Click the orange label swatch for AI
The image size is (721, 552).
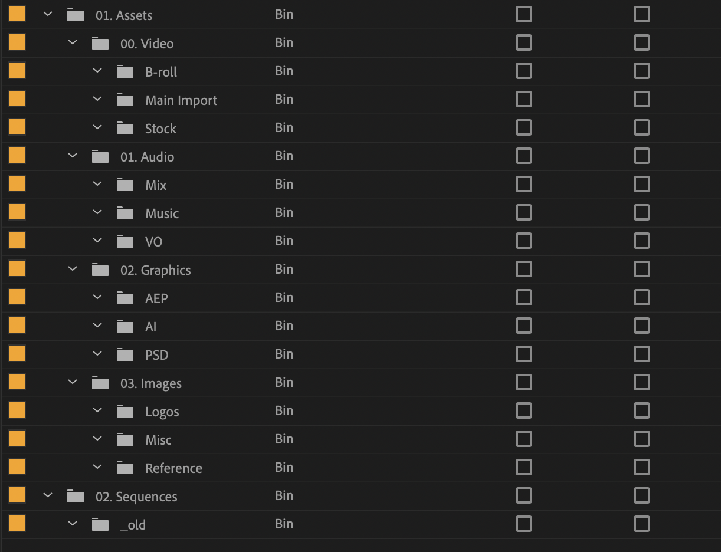(x=17, y=326)
